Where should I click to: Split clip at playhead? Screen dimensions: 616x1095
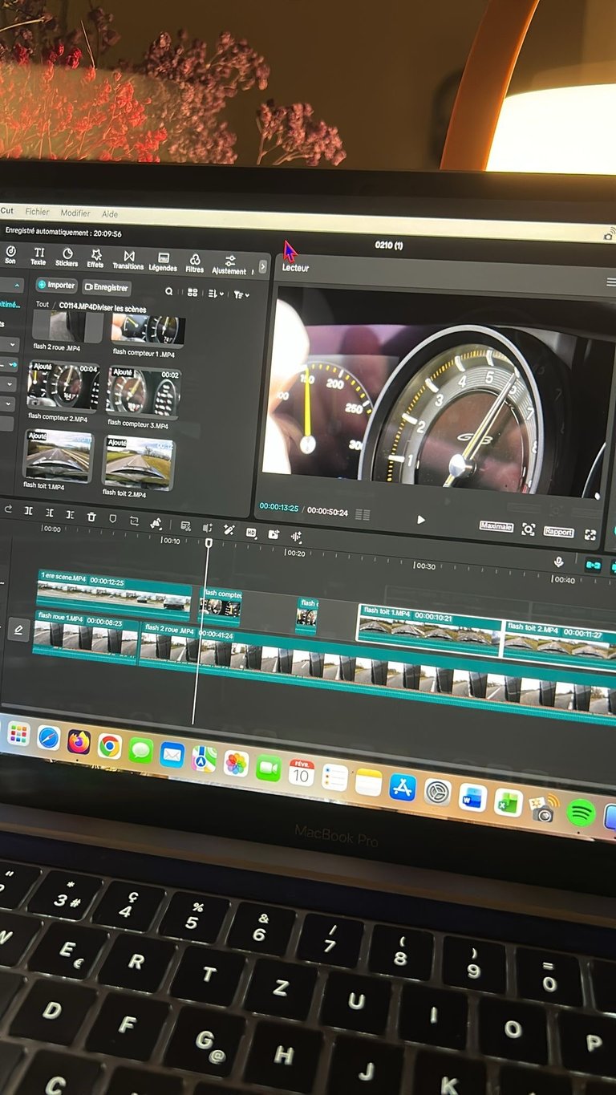[28, 511]
